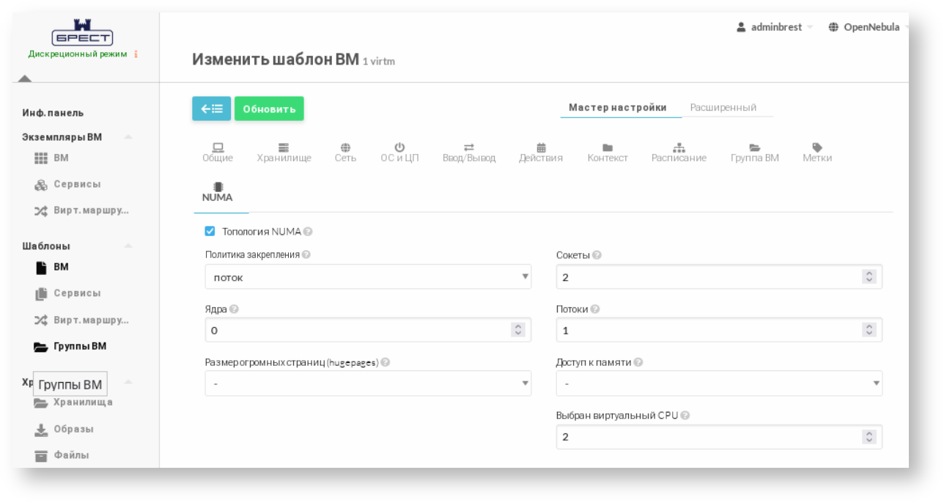
Task: Open the Размер огромных страниц dropdown
Action: (x=368, y=383)
